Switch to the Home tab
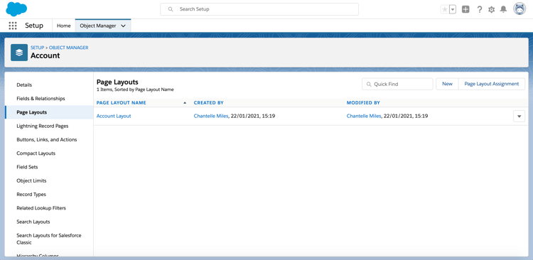The height and width of the screenshot is (260, 533). click(63, 26)
